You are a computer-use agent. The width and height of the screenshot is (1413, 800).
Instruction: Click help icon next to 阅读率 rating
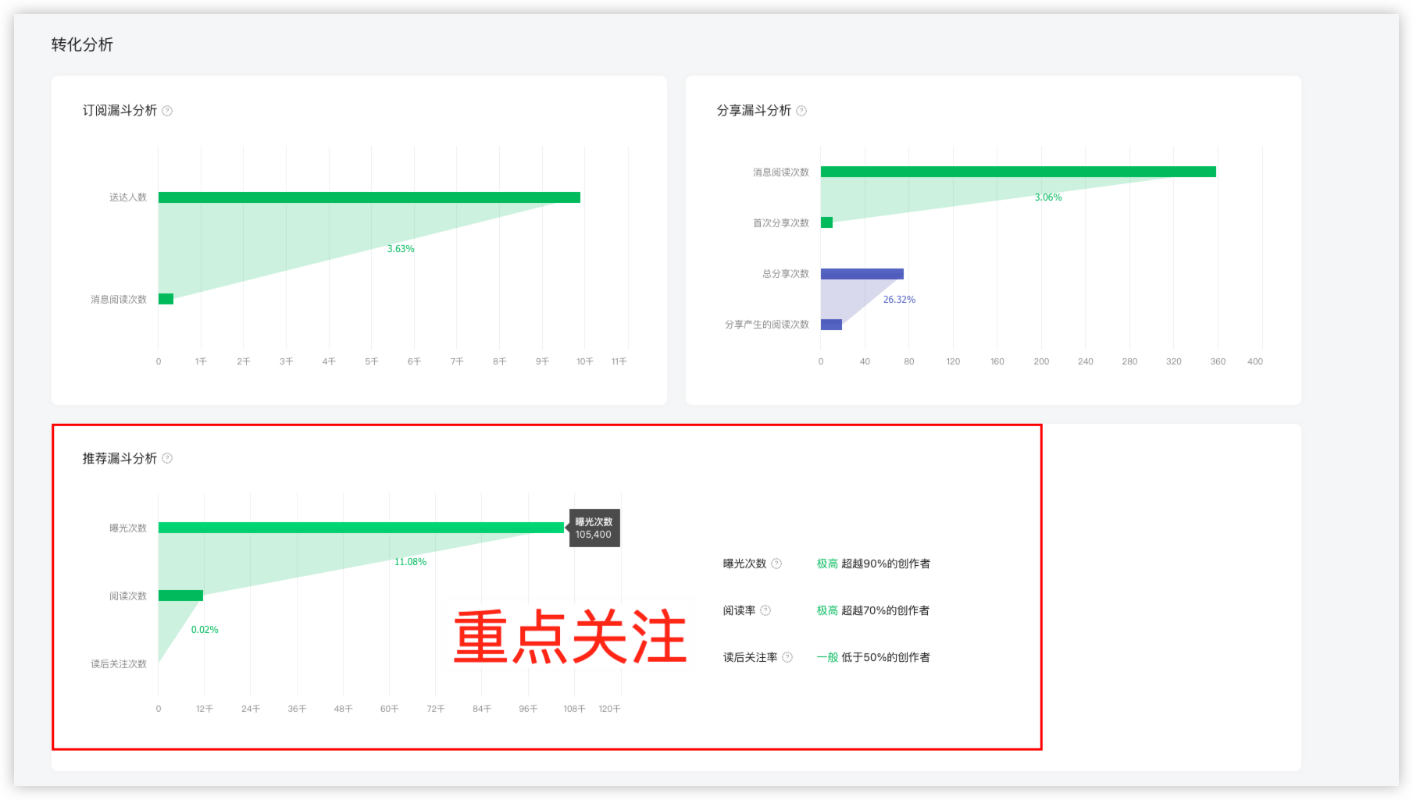pos(765,610)
